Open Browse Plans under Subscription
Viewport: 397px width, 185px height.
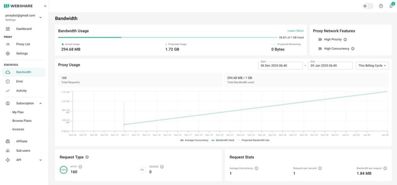pos(22,121)
